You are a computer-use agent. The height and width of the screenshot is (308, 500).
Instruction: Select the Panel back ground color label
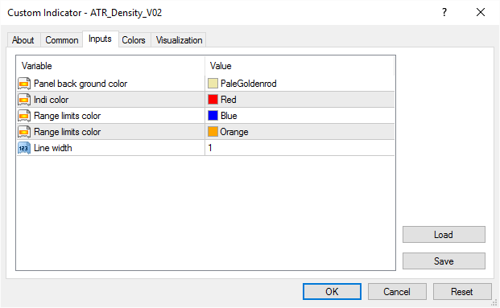point(81,84)
